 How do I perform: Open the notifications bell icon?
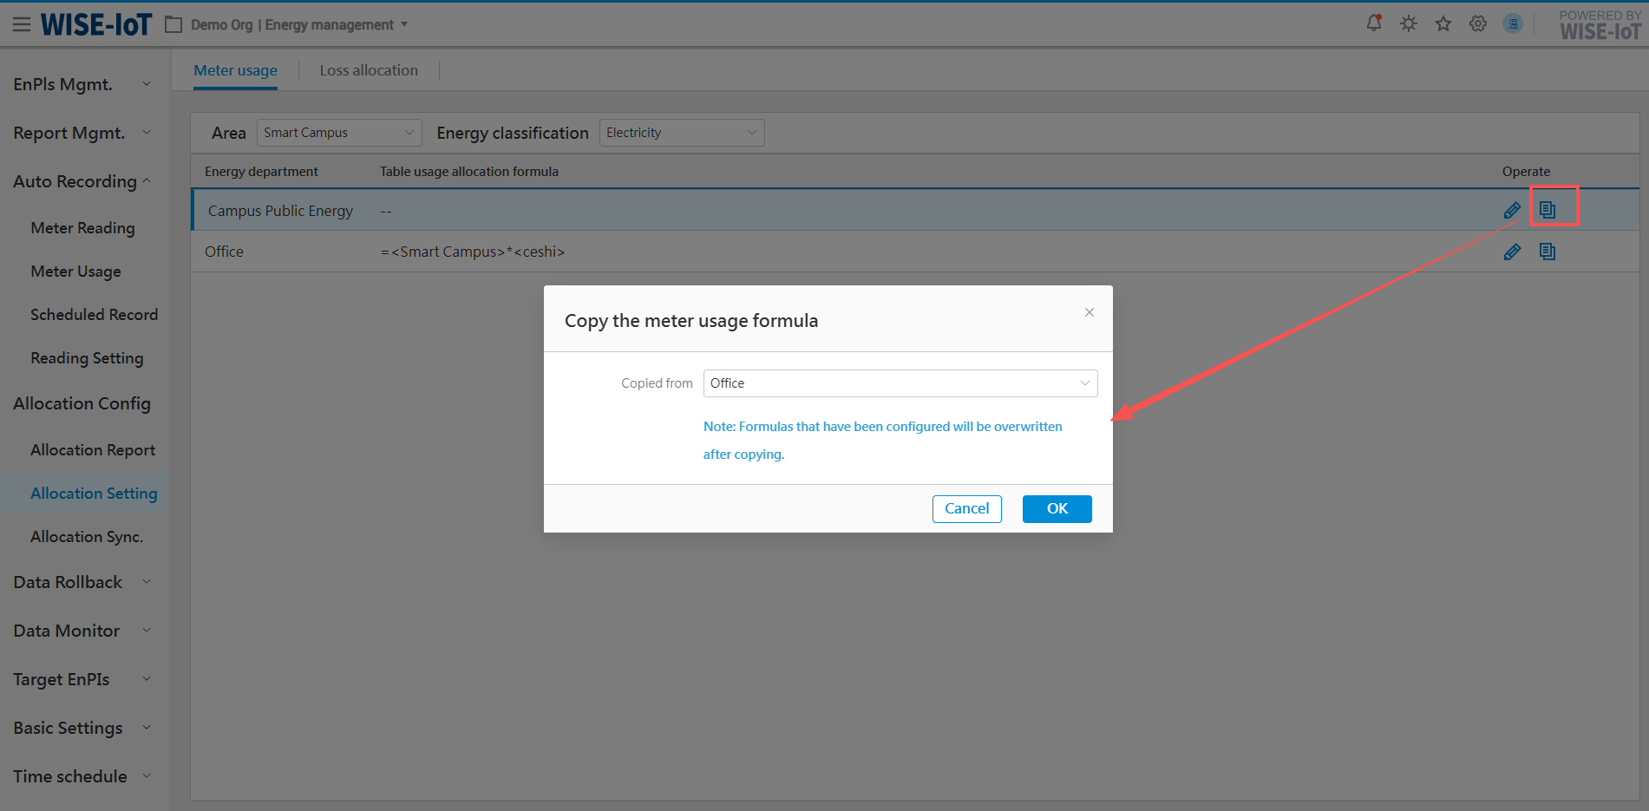(x=1374, y=23)
